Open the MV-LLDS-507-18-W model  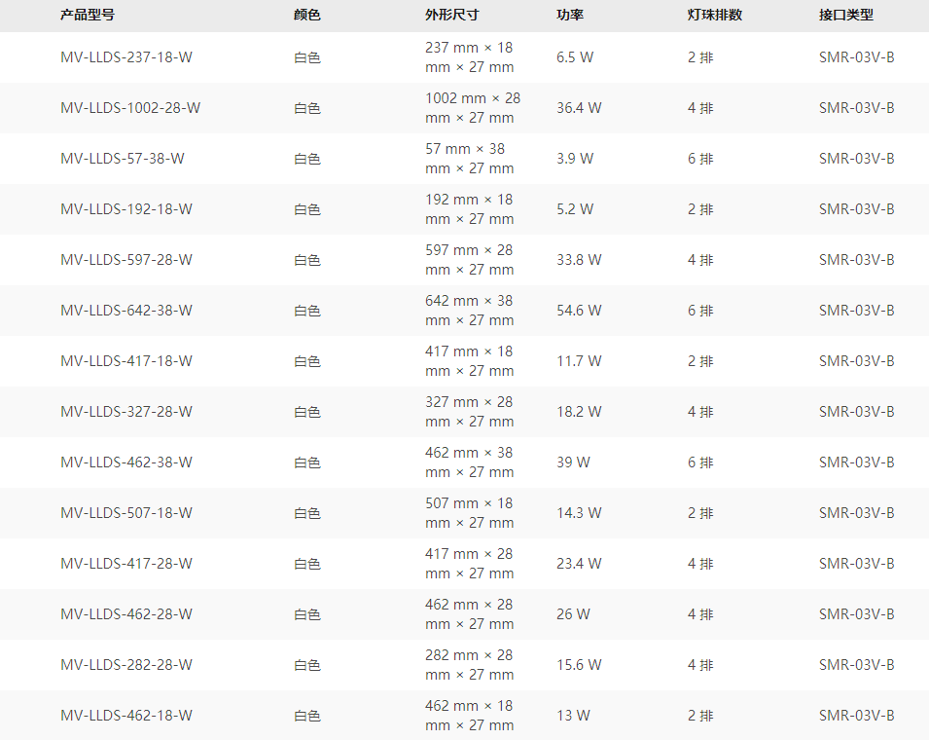click(x=126, y=513)
